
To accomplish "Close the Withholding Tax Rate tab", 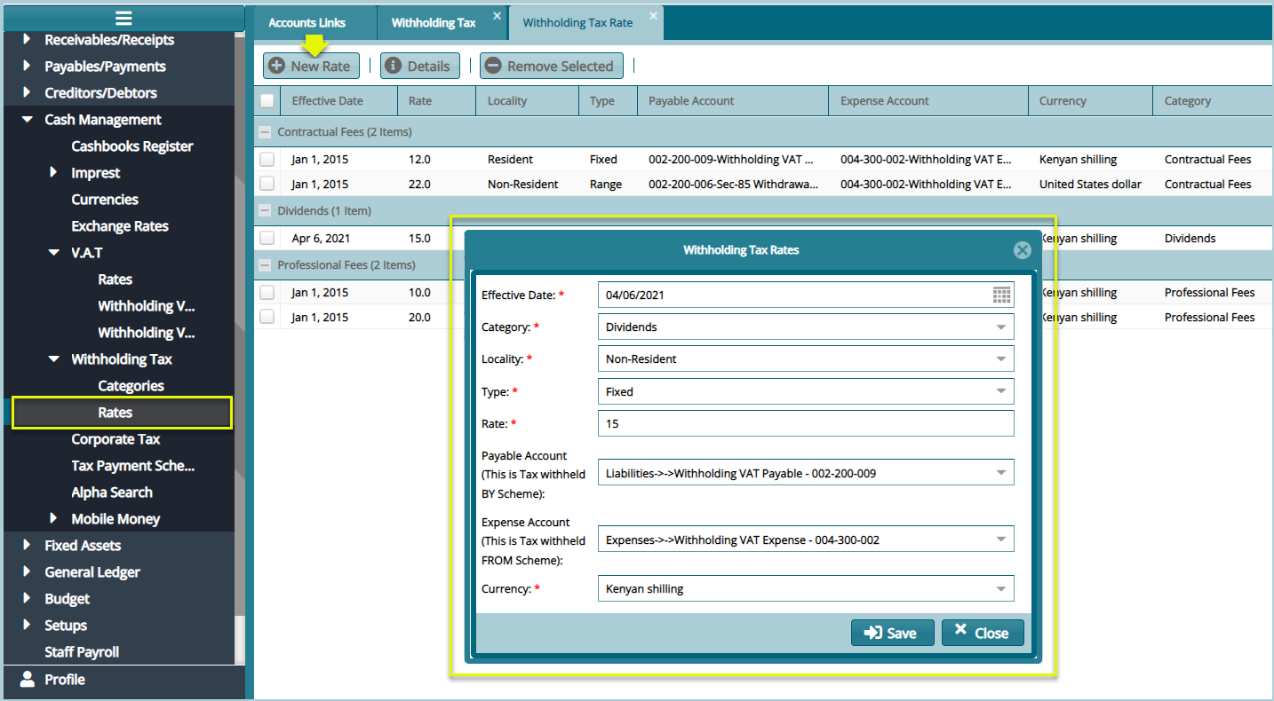I will click(654, 16).
